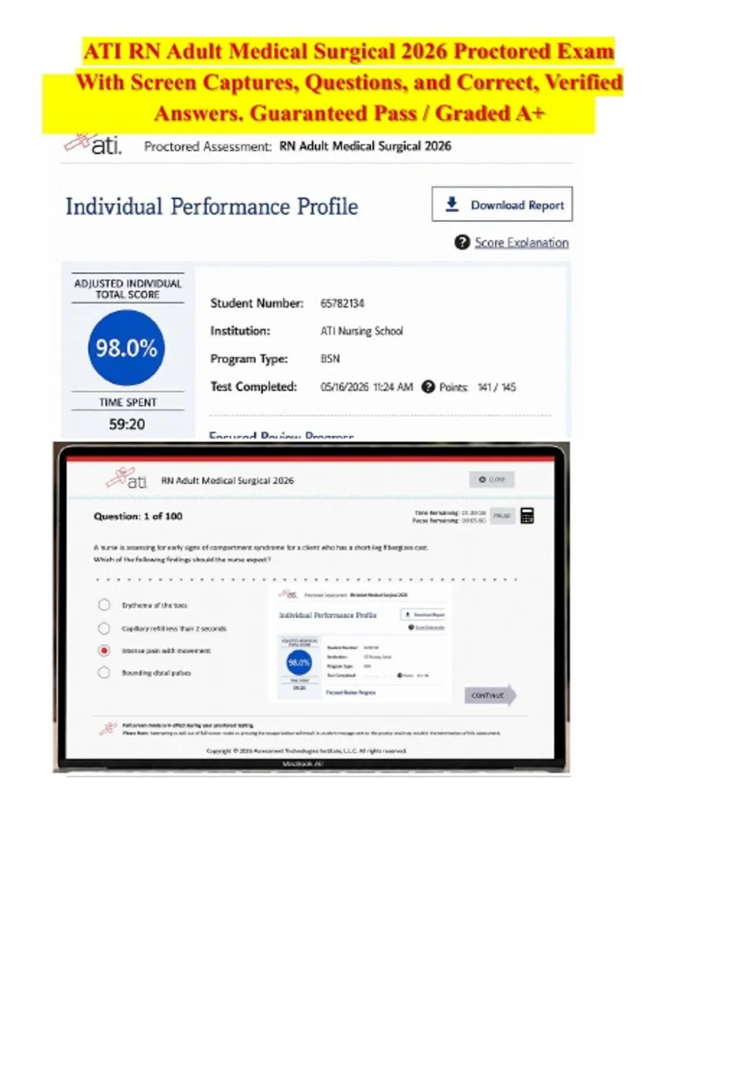753x1066 pixels.
Task: Click the 'TIME SPENT' label
Action: coord(127,402)
